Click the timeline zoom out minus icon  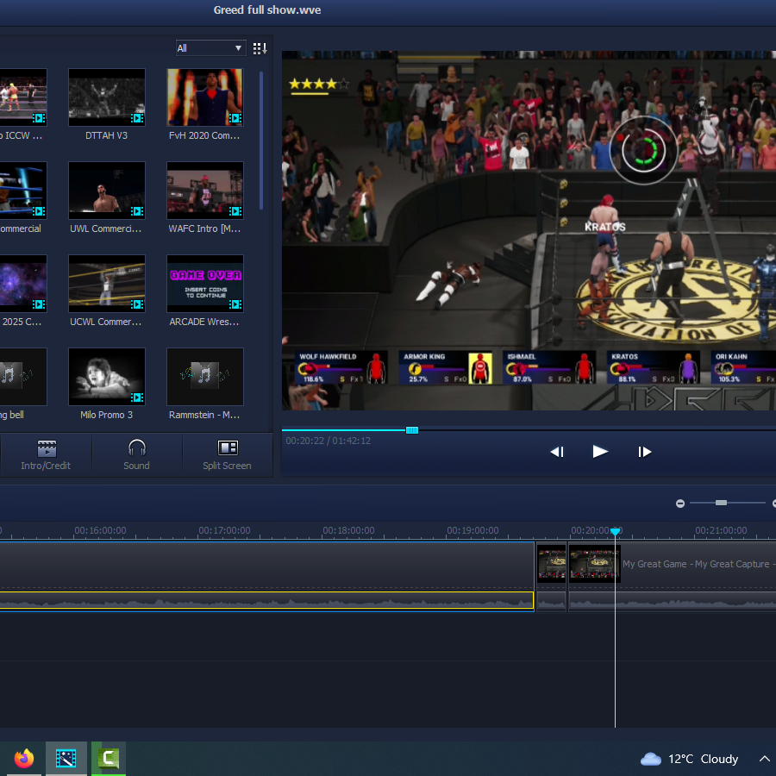pos(680,504)
